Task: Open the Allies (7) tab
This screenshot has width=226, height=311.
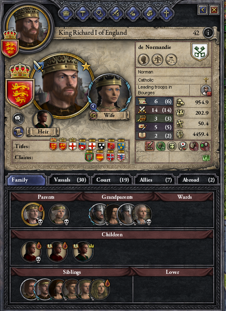Action: coord(155,180)
